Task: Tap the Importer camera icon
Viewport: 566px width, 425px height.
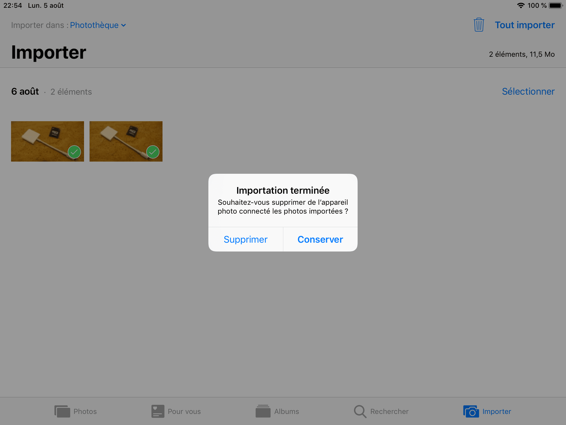Action: pos(471,411)
